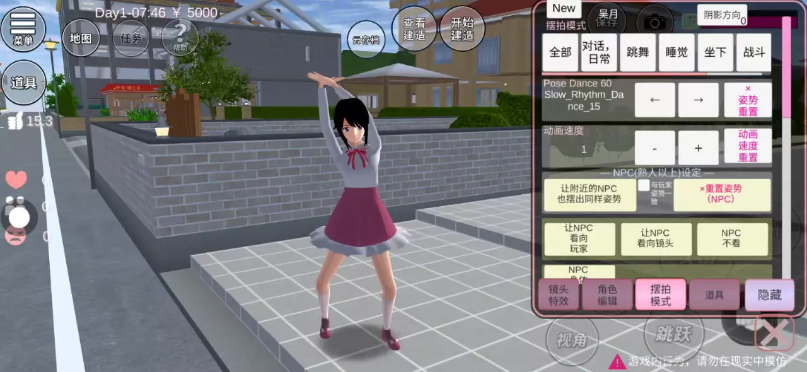Reset animation speed with 动画速度重置
The height and width of the screenshot is (372, 807).
748,146
